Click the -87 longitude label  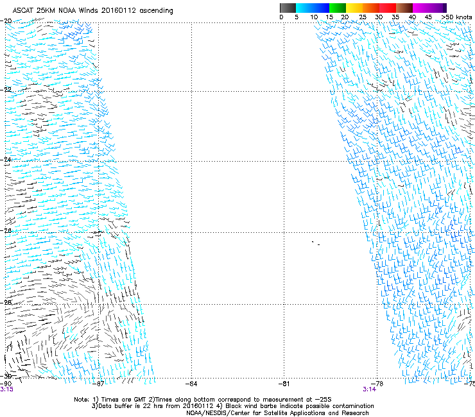click(98, 384)
